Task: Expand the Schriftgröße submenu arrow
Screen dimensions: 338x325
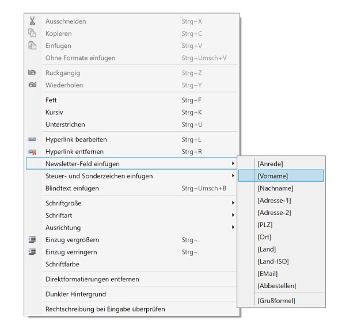Action: [x=233, y=203]
